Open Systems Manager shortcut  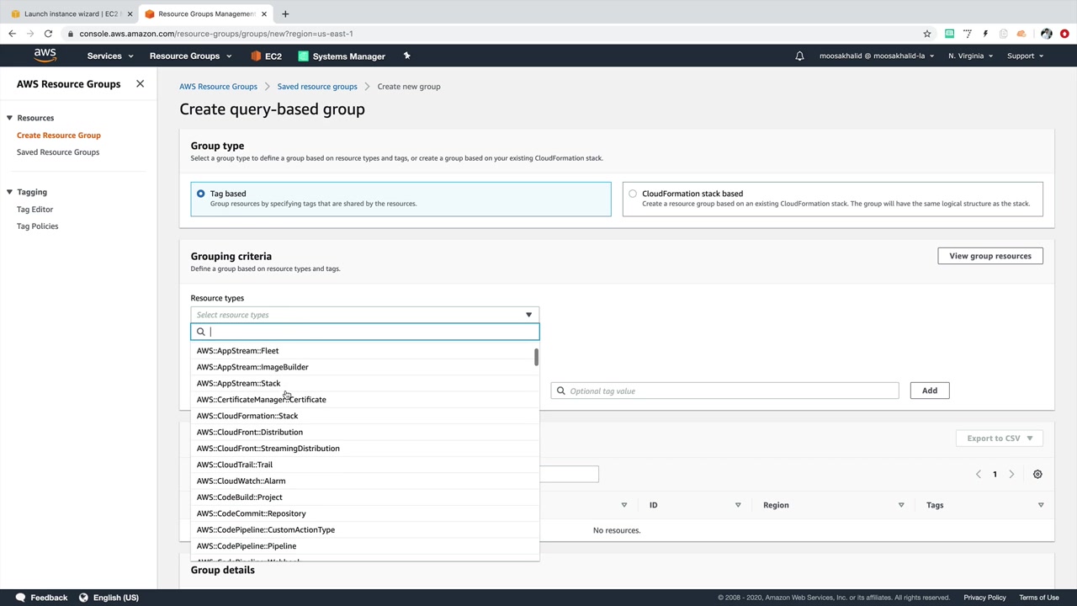342,56
